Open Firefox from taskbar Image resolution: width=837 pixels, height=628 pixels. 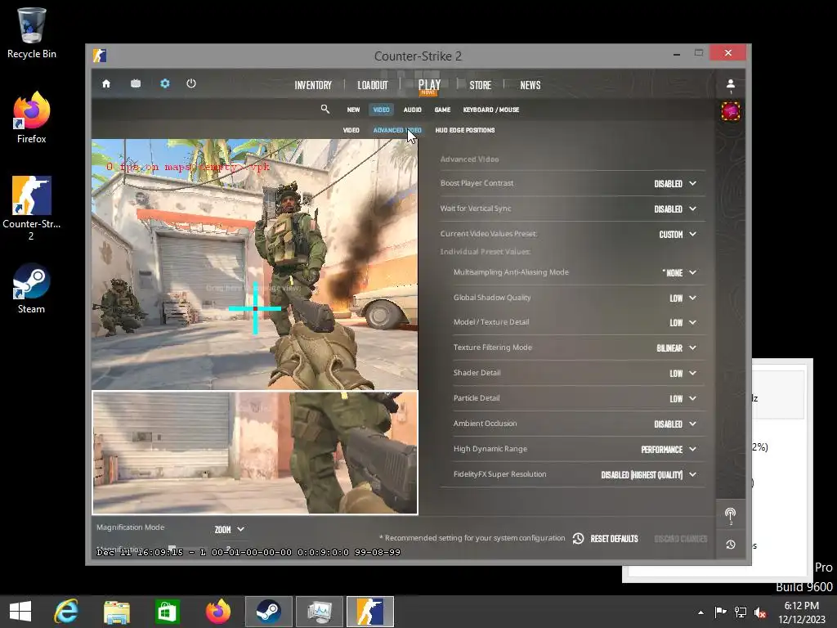[x=218, y=612]
